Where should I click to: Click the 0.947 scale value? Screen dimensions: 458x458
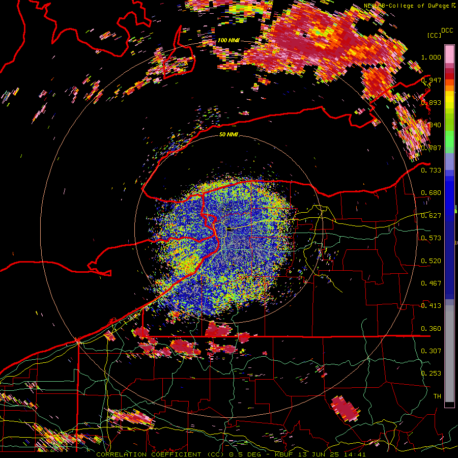pyautogui.click(x=431, y=80)
